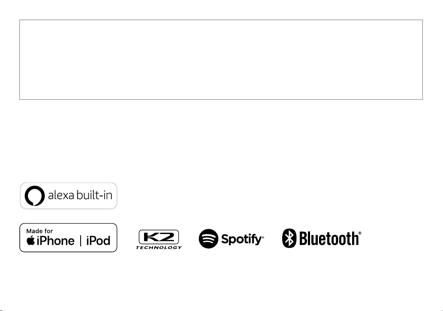This screenshot has height=311, width=443.
Task: Click the Spotify circular sound-wave icon
Action: (208, 239)
